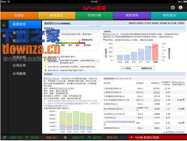Click the battery indicator in iPad status bar
187x141 pixels.
[x=185, y=2]
